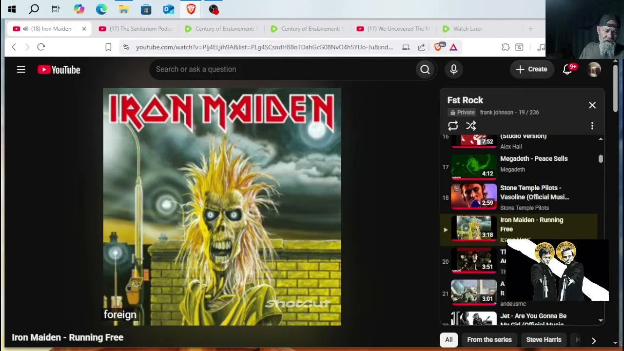This screenshot has height=351, width=624.
Task: Switch to The Sanitarium Podcast tab
Action: click(136, 29)
